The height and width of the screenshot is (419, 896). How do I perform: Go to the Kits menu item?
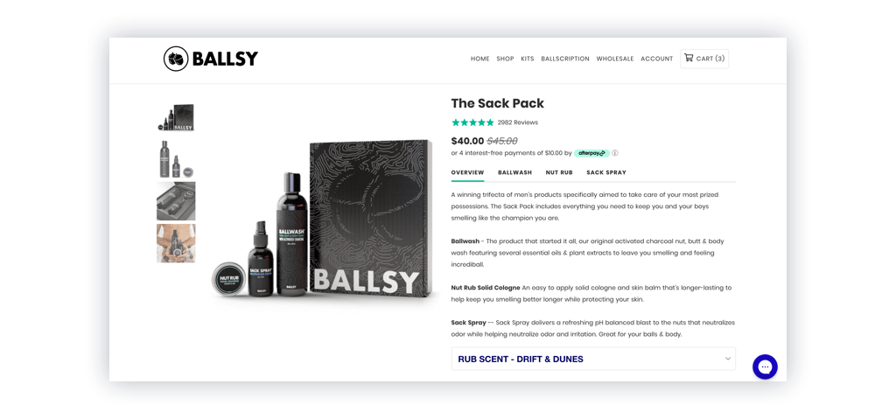click(528, 59)
